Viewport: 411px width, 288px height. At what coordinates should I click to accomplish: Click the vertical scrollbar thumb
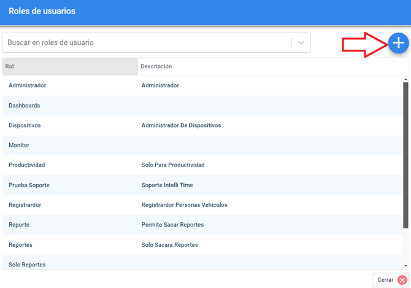[405, 154]
